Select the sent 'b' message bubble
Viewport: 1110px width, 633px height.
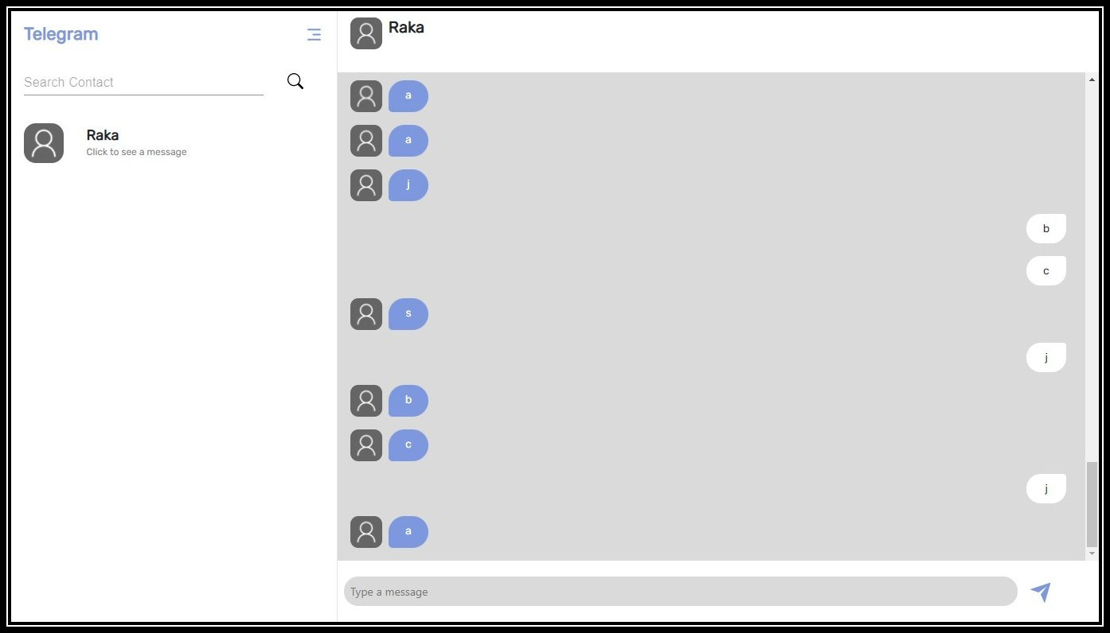[1046, 229]
